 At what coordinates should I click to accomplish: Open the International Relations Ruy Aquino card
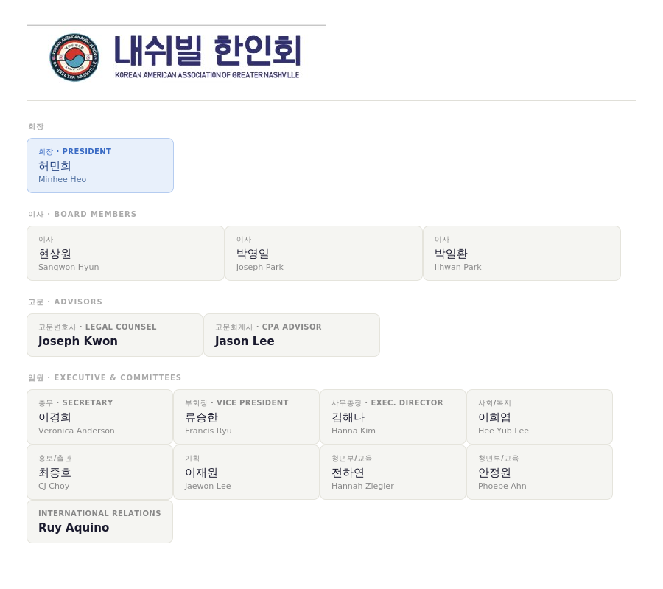click(99, 521)
